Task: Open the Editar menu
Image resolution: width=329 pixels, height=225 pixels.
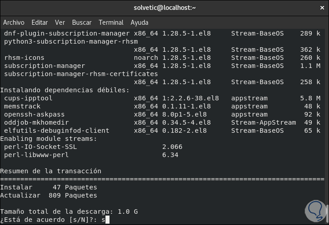Action: tap(40, 22)
